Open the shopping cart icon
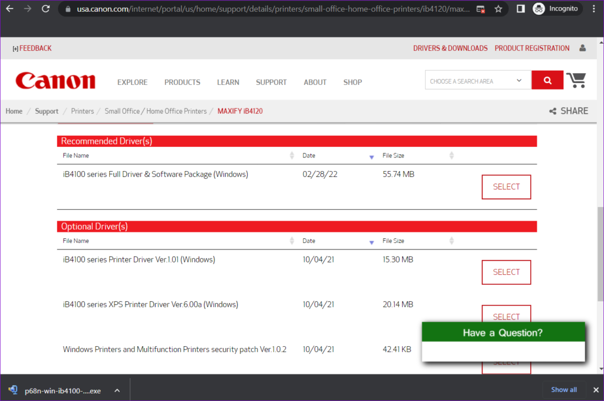The image size is (604, 401). pos(576,80)
